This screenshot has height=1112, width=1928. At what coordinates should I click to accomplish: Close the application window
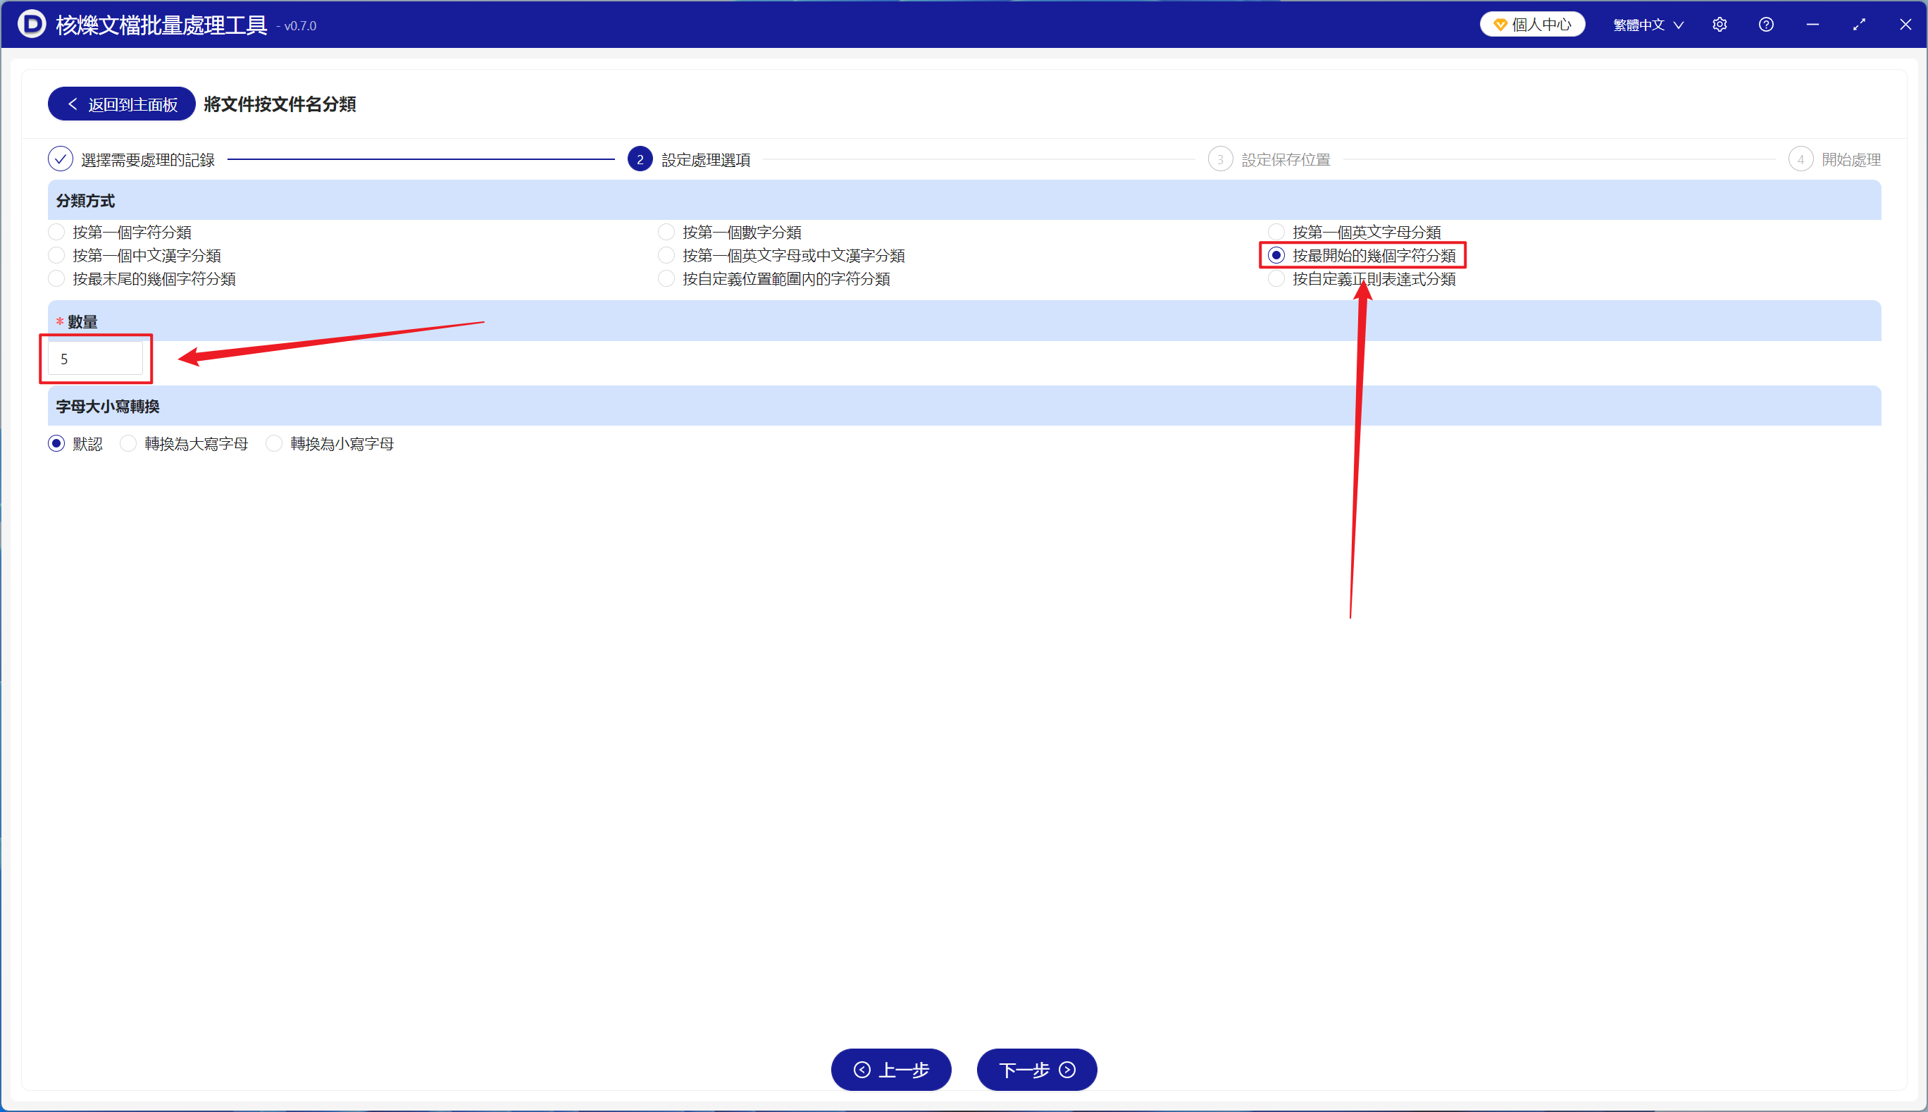[1906, 25]
